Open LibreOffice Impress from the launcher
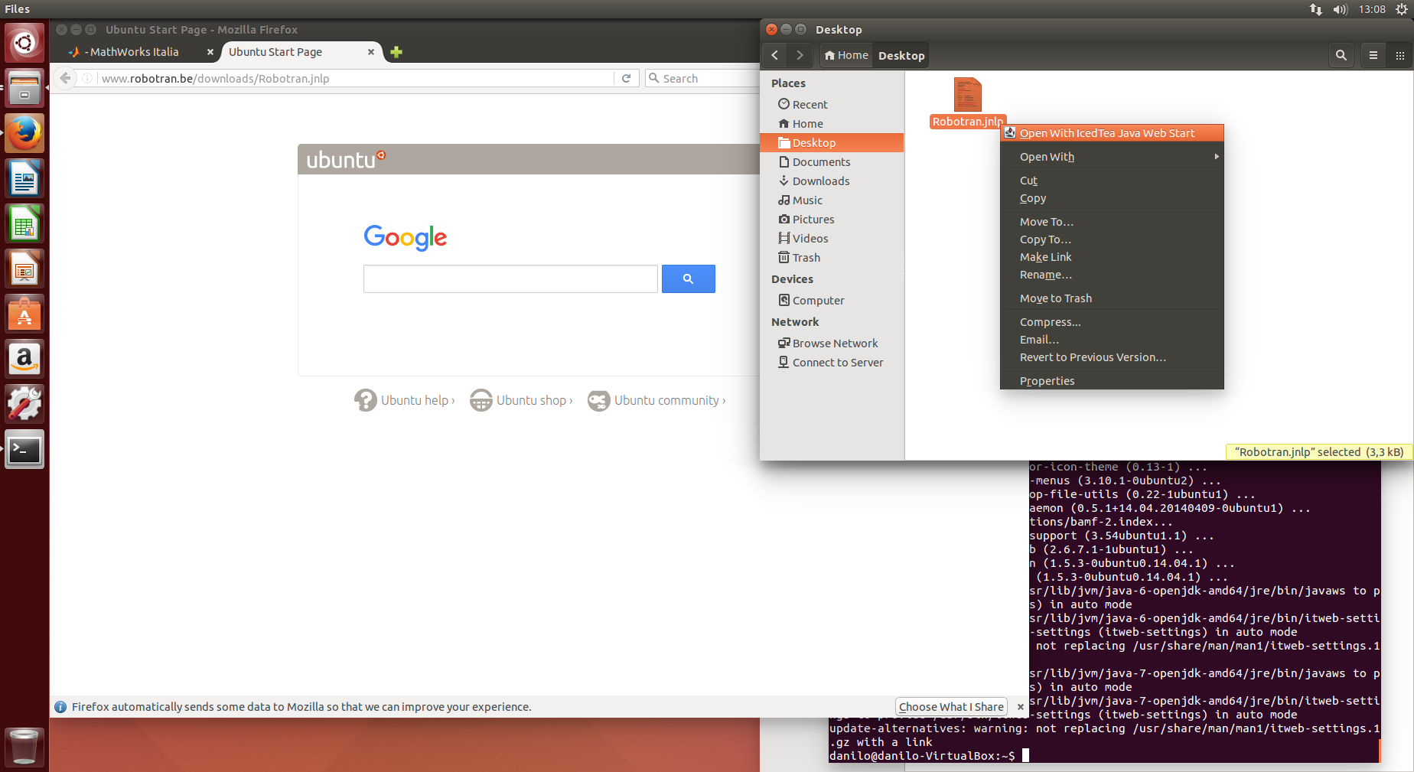 24,269
